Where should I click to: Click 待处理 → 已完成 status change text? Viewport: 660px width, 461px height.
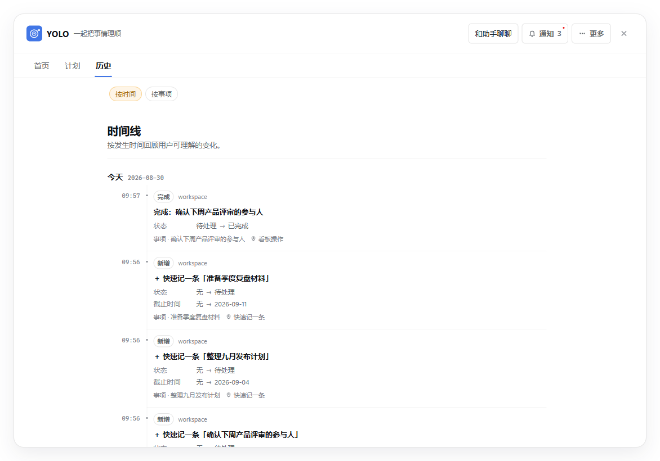point(222,226)
